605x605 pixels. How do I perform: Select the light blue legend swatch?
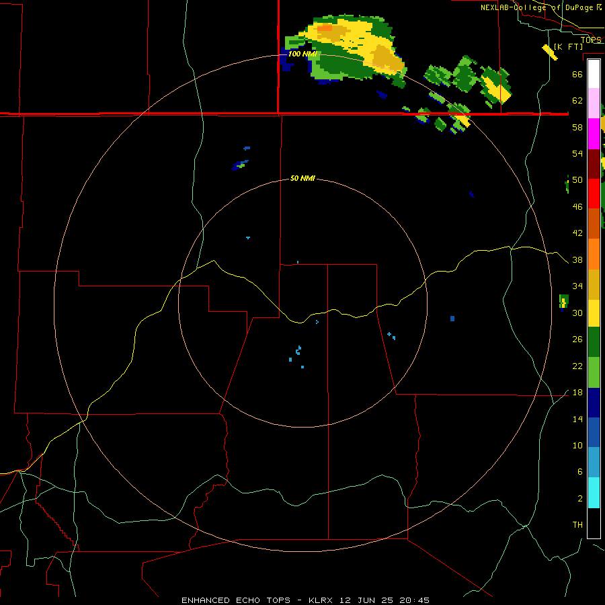(x=594, y=462)
